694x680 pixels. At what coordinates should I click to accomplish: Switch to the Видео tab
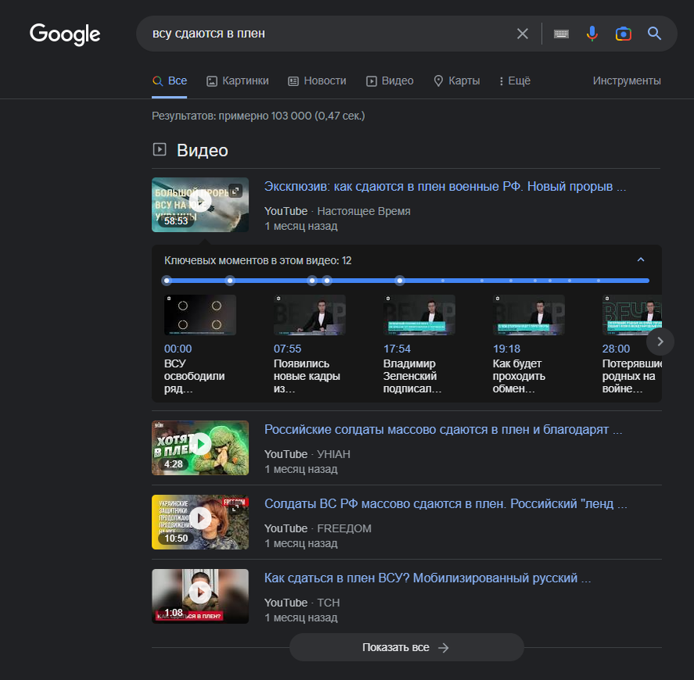[390, 81]
